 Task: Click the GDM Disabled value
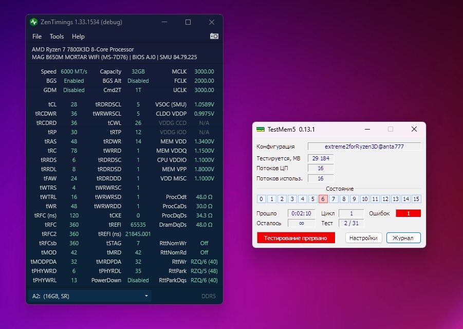pyautogui.click(x=74, y=90)
